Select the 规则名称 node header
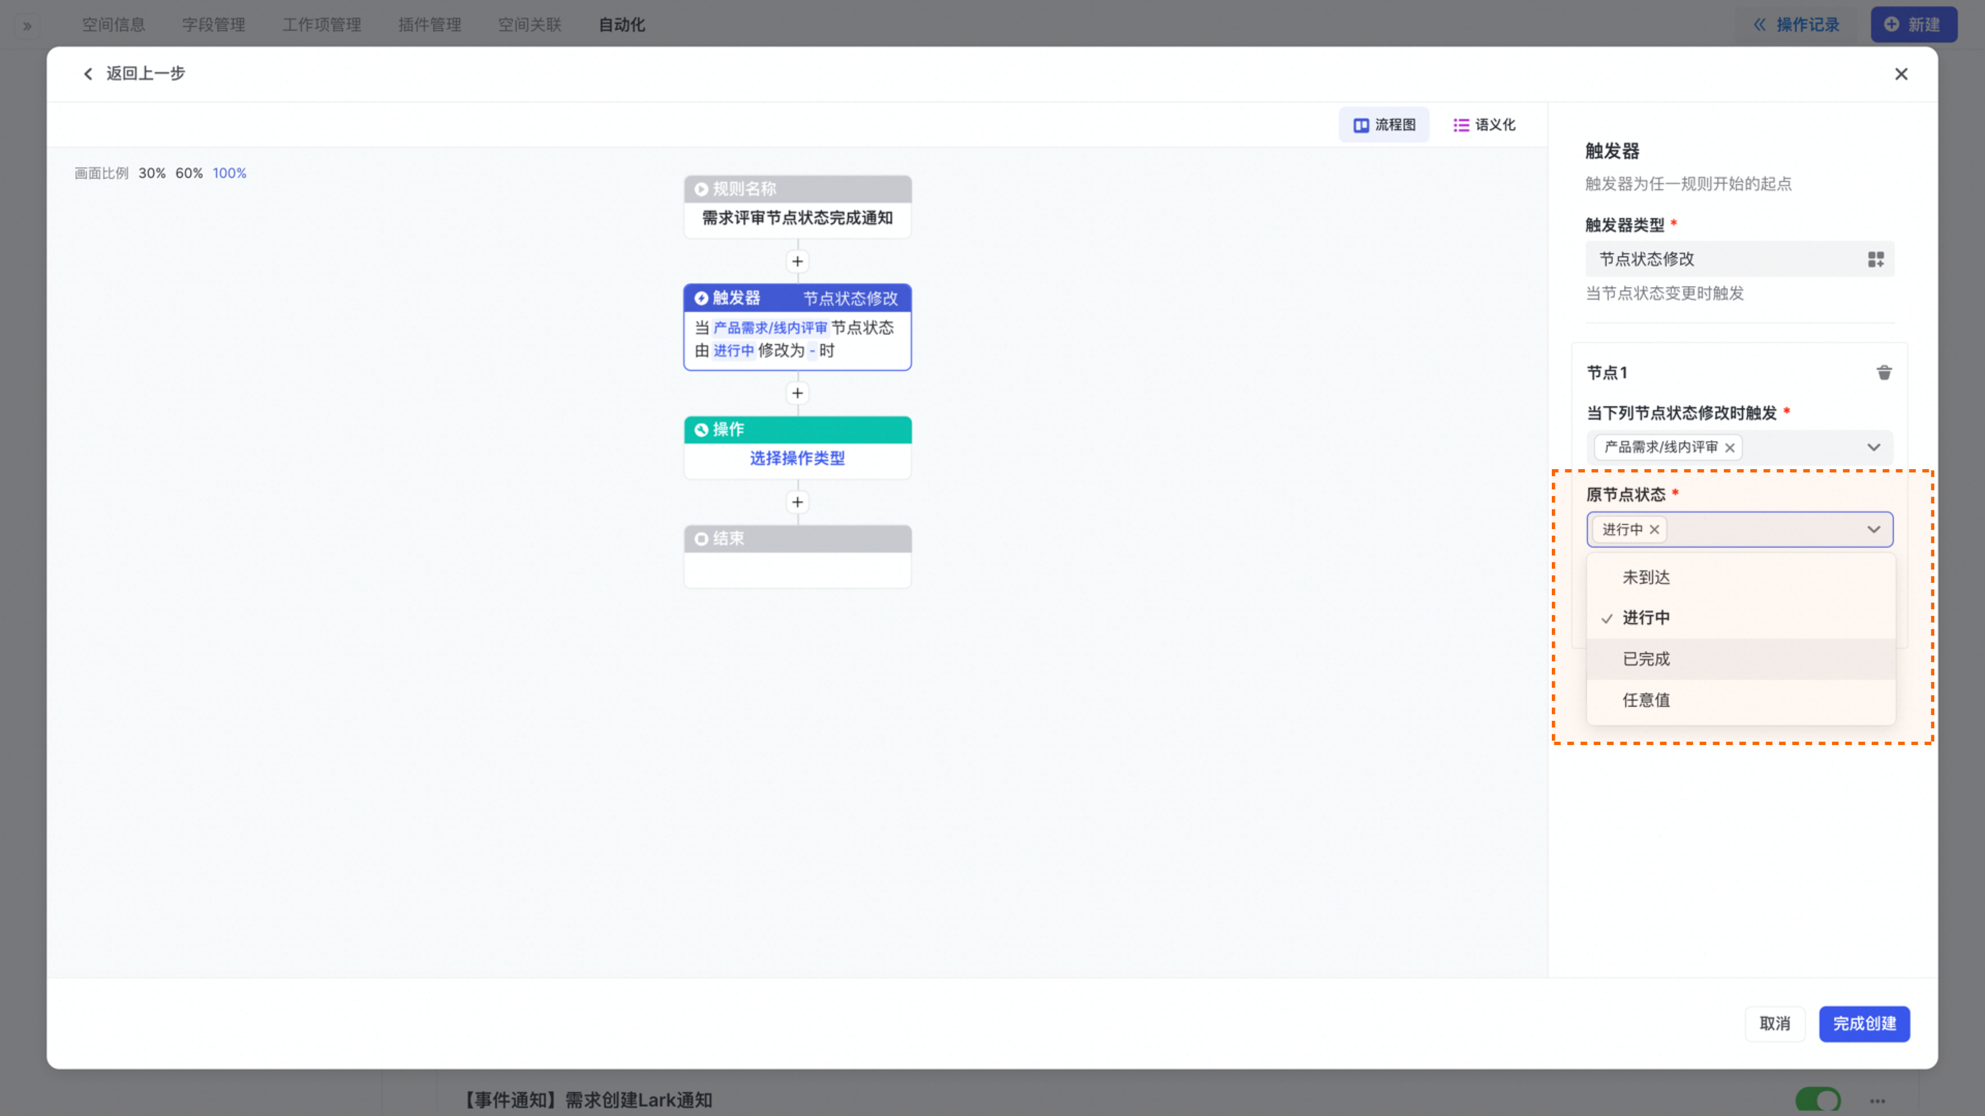Viewport: 1985px width, 1116px height. [x=798, y=189]
